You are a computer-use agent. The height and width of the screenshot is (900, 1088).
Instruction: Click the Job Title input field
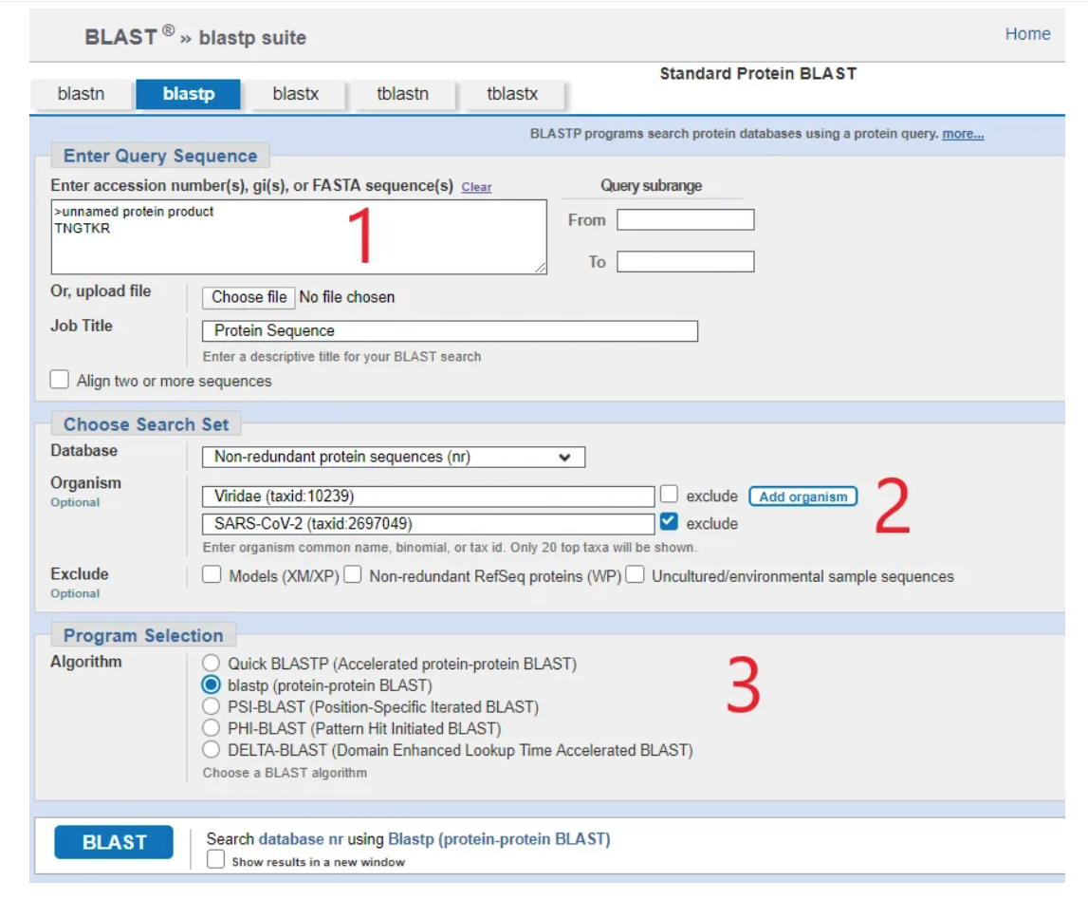click(x=450, y=331)
